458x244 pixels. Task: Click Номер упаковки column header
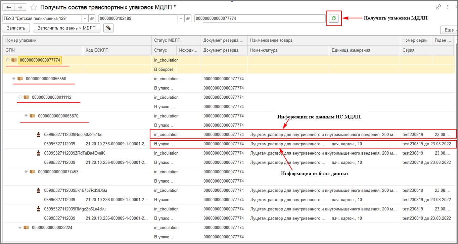coord(77,40)
